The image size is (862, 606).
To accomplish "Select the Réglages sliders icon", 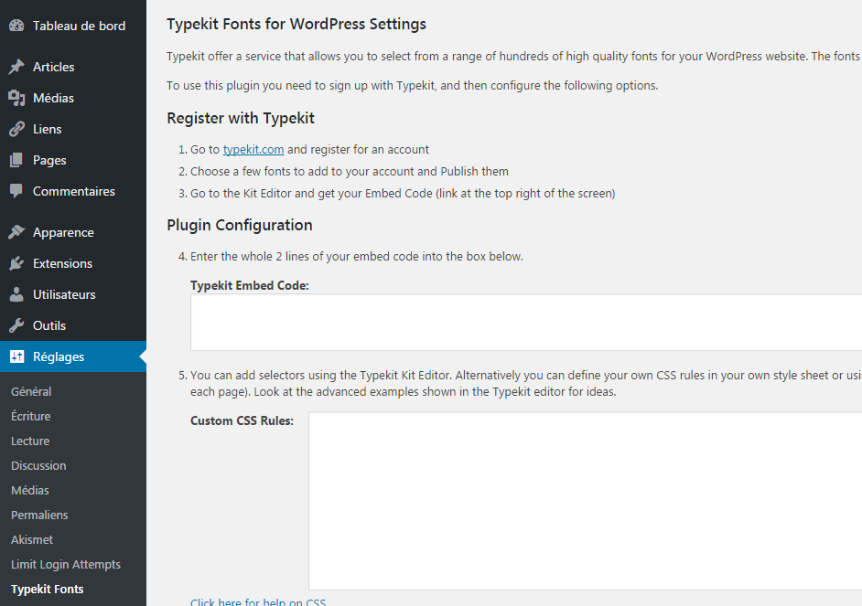I will 16,356.
